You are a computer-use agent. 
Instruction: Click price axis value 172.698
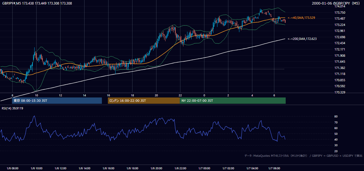340,37
